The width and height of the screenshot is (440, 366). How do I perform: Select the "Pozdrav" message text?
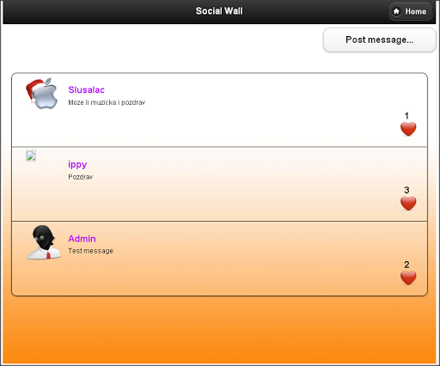pos(81,177)
